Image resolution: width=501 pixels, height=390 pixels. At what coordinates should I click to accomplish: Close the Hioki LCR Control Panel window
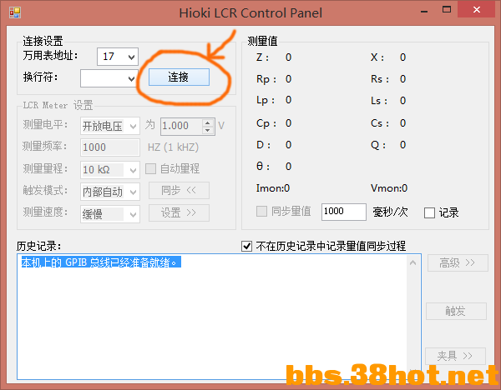[477, 9]
